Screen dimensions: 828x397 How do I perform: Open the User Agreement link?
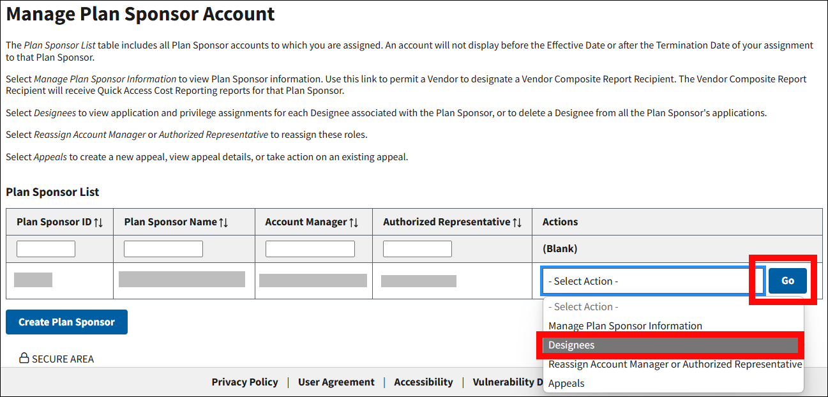336,382
